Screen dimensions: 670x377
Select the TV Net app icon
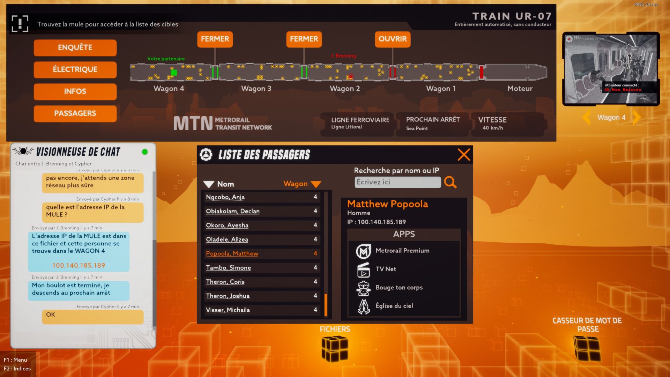363,269
